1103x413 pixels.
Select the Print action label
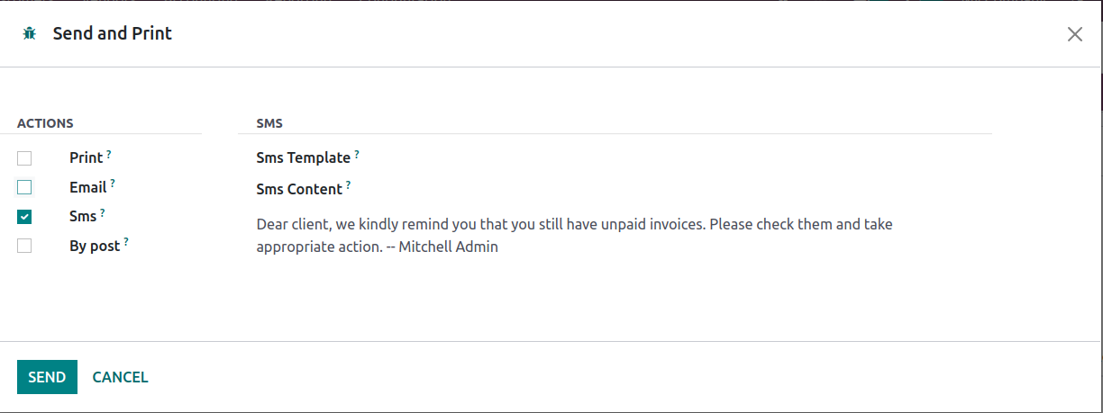86,157
